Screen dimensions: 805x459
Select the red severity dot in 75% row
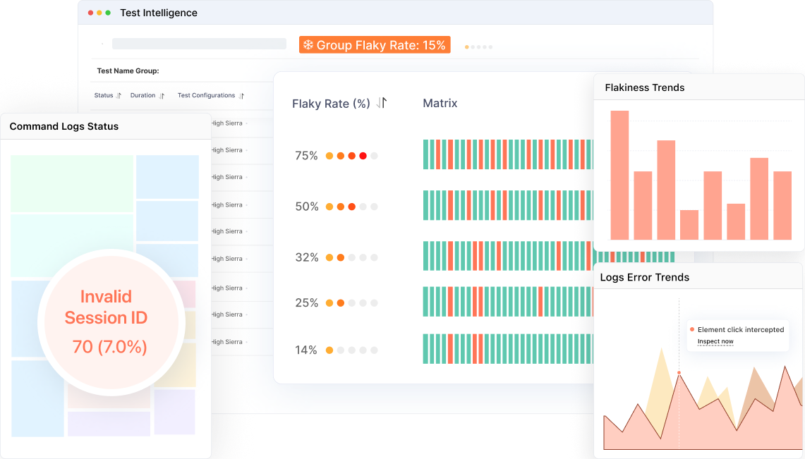(363, 156)
